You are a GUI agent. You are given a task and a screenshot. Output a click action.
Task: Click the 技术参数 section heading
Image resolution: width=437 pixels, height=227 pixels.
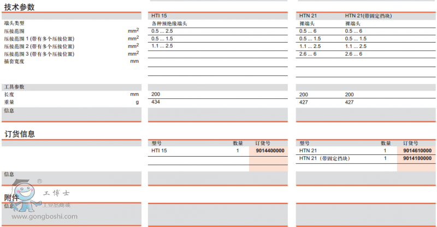(x=20, y=7)
